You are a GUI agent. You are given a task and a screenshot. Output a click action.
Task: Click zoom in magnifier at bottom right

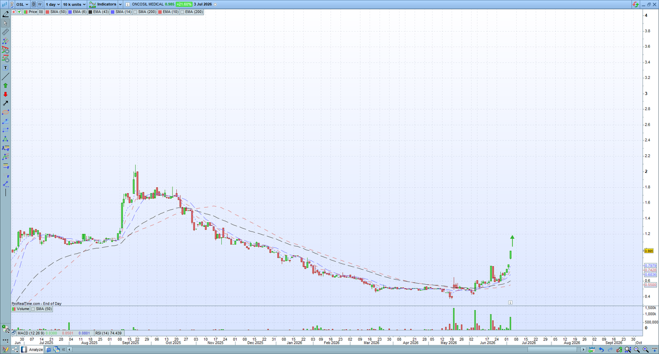(645, 350)
